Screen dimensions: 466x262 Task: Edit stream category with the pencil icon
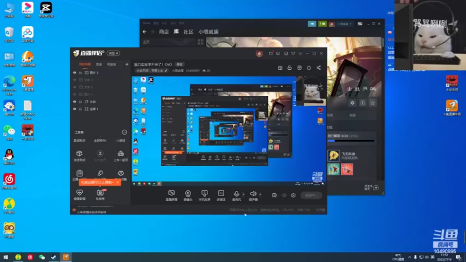coord(166,70)
